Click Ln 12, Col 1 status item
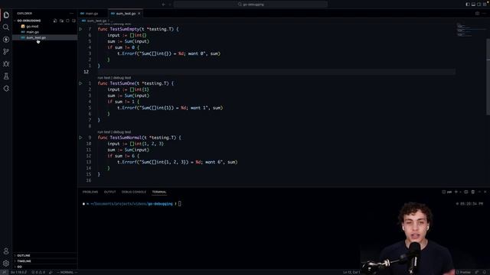 pos(352,272)
